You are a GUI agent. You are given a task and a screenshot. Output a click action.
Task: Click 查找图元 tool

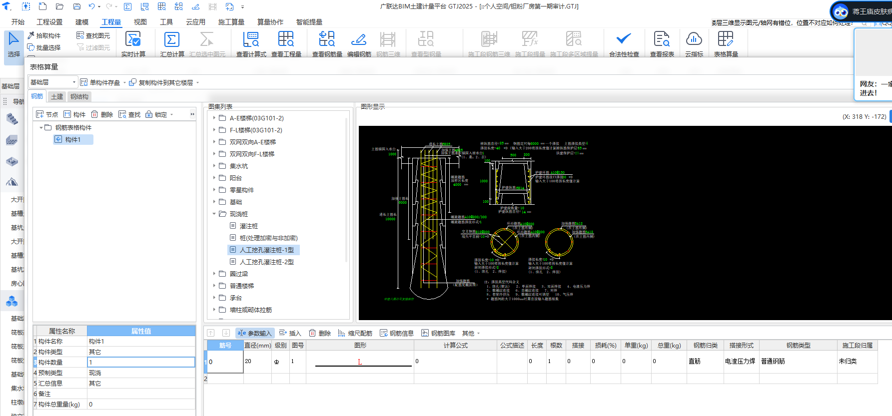[x=93, y=35]
